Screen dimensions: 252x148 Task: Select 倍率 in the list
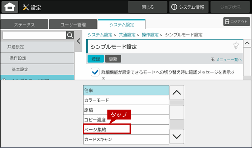126,90
